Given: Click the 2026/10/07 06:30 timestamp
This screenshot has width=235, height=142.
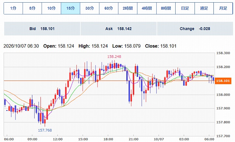Looking at the screenshot, I should (x=21, y=46).
